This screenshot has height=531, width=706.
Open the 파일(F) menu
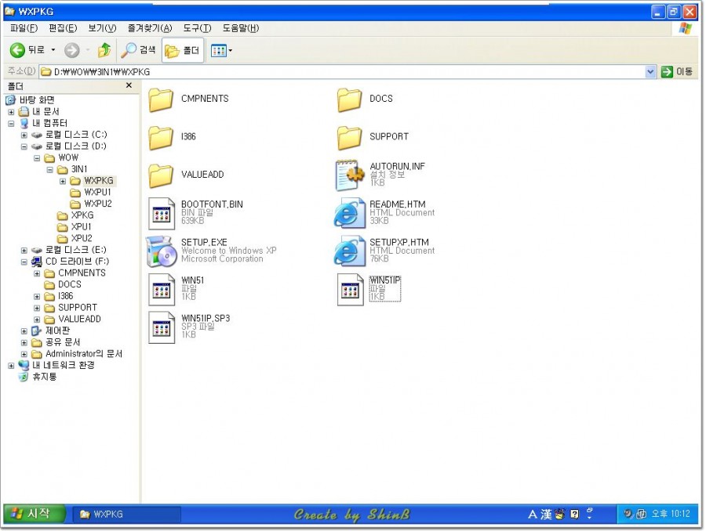[24, 28]
